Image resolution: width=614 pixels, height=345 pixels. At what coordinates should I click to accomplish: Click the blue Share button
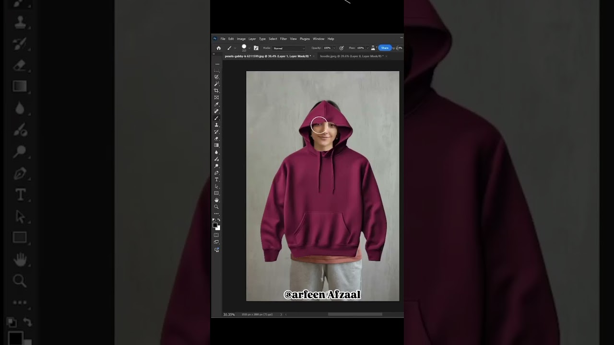coord(385,48)
